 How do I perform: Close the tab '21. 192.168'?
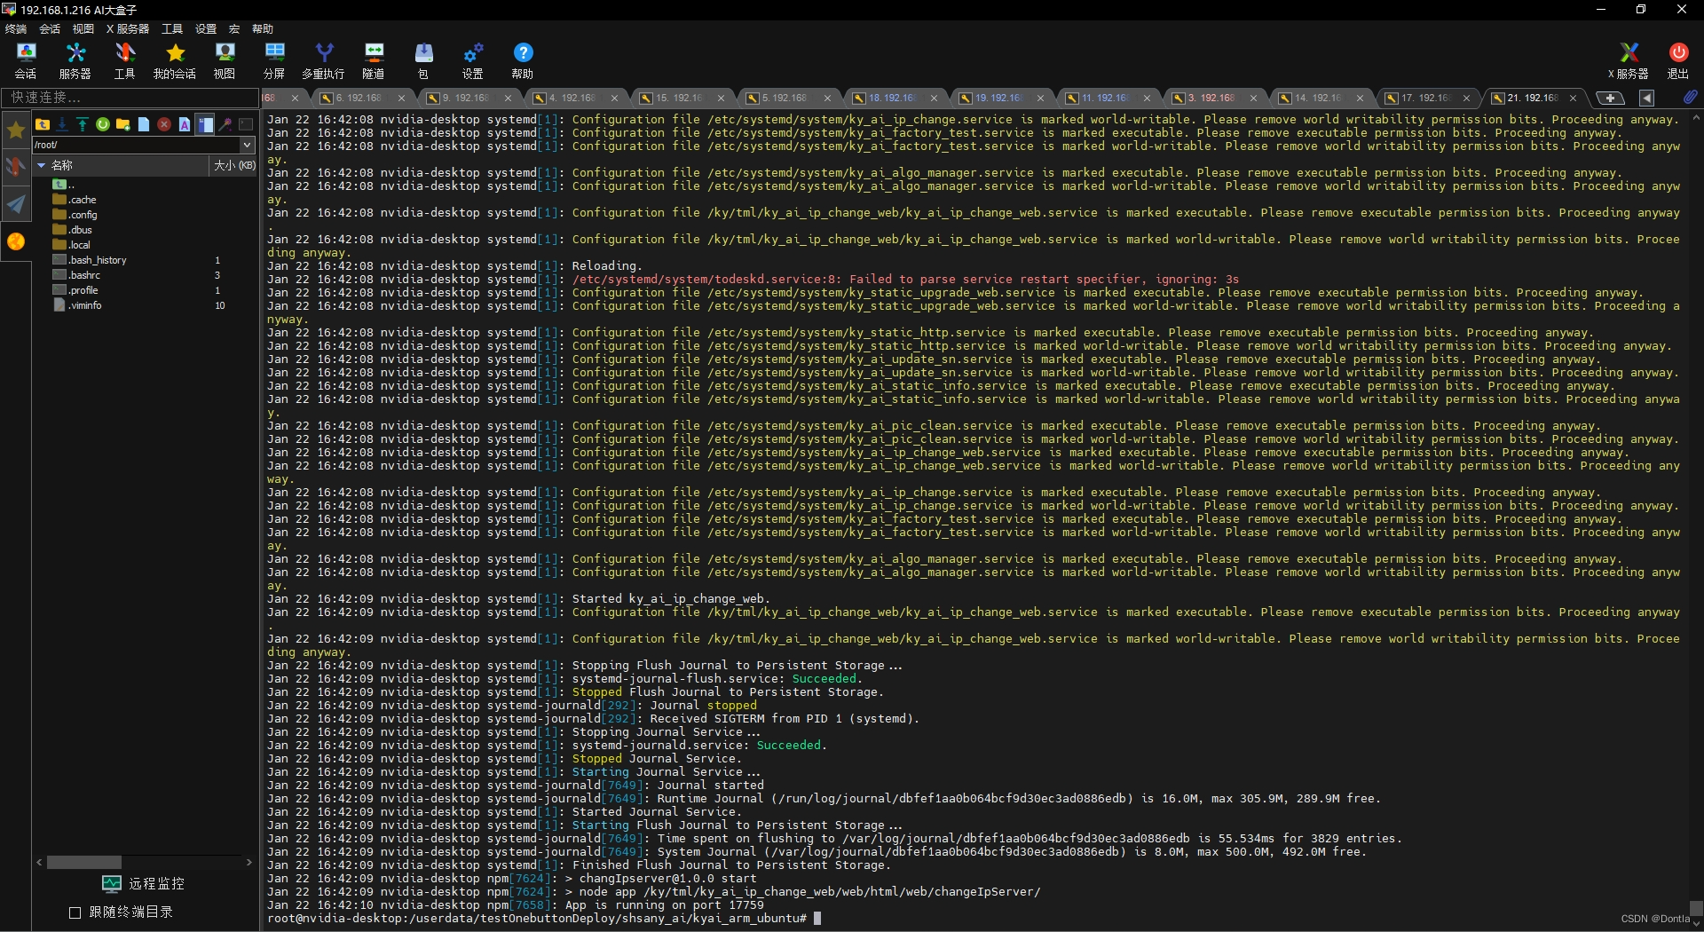[1573, 98]
